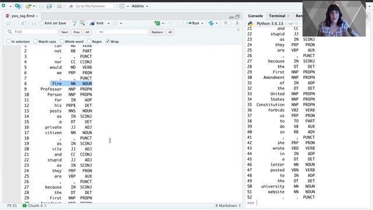Open the gear settings dropdown arrow
Image resolution: width=373 pixels, height=210 pixels.
(121, 23)
